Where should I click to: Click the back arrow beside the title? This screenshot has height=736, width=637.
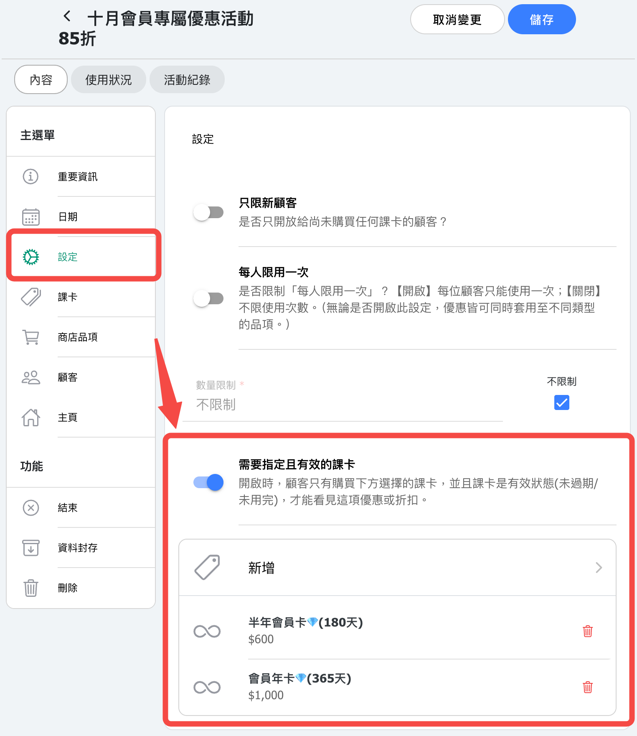pyautogui.click(x=67, y=17)
